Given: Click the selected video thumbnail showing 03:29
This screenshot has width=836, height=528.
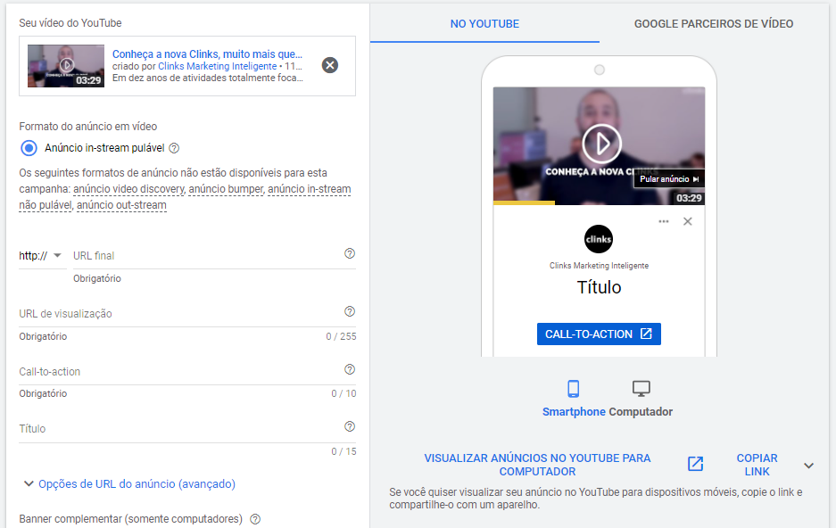Looking at the screenshot, I should pyautogui.click(x=66, y=65).
